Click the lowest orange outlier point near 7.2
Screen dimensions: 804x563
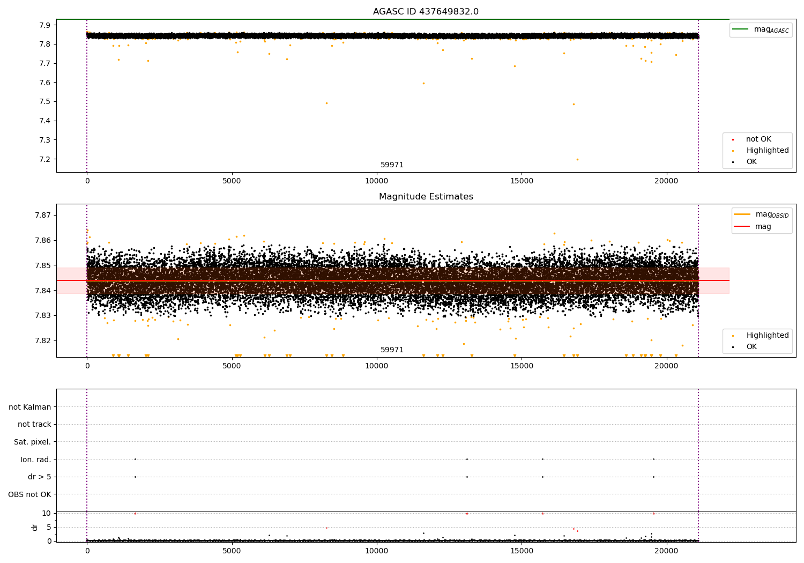577,159
